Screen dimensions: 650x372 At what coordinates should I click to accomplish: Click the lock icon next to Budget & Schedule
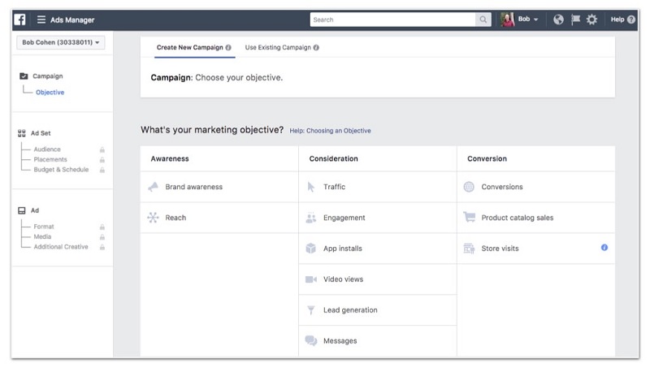click(x=102, y=170)
